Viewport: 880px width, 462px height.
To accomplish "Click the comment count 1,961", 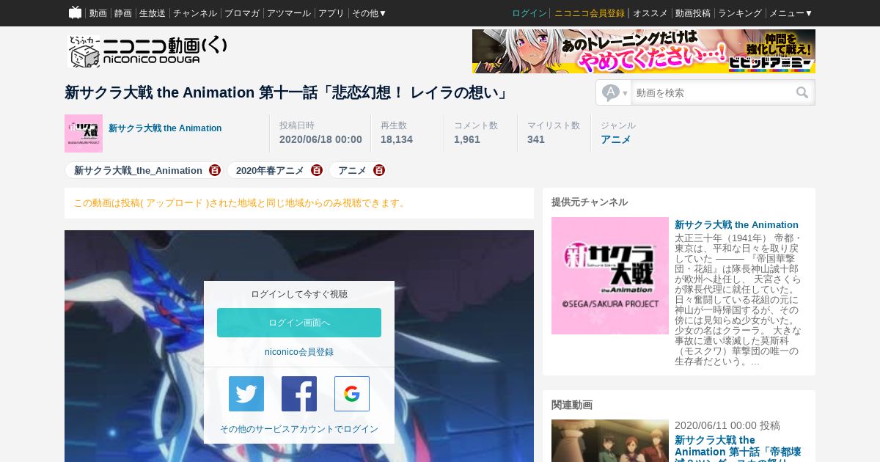I will (467, 139).
